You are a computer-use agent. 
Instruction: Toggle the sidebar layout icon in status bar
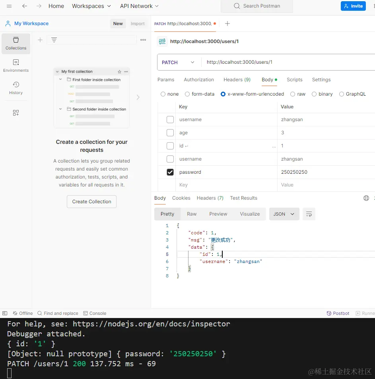[x=5, y=313]
